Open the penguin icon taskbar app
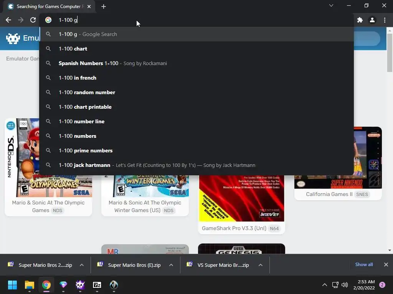Screen dimensions: 393x294 114,285
